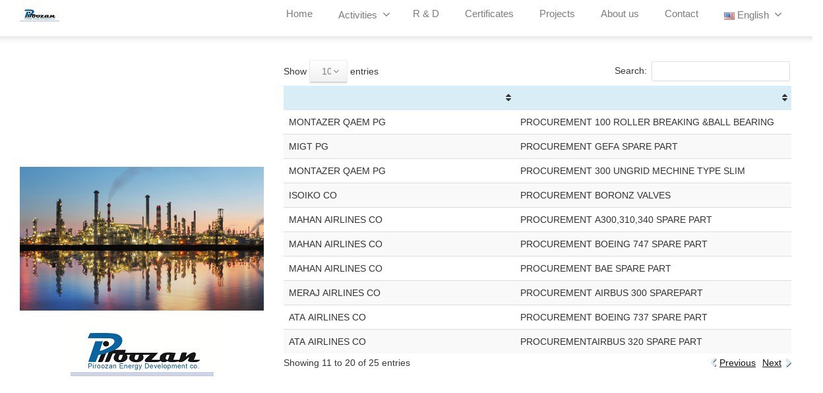This screenshot has width=823, height=393.
Task: Sort by the first column arrows
Action: pyautogui.click(x=508, y=98)
